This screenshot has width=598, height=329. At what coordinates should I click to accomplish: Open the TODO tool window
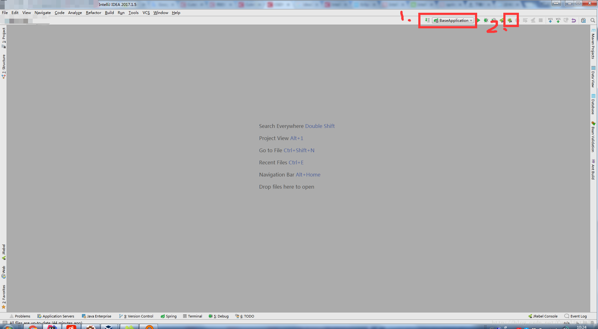(245, 316)
